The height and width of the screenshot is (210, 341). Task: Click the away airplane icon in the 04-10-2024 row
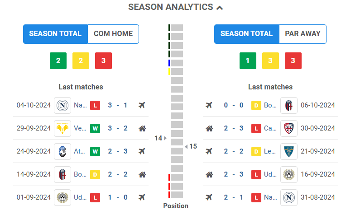coord(142,106)
